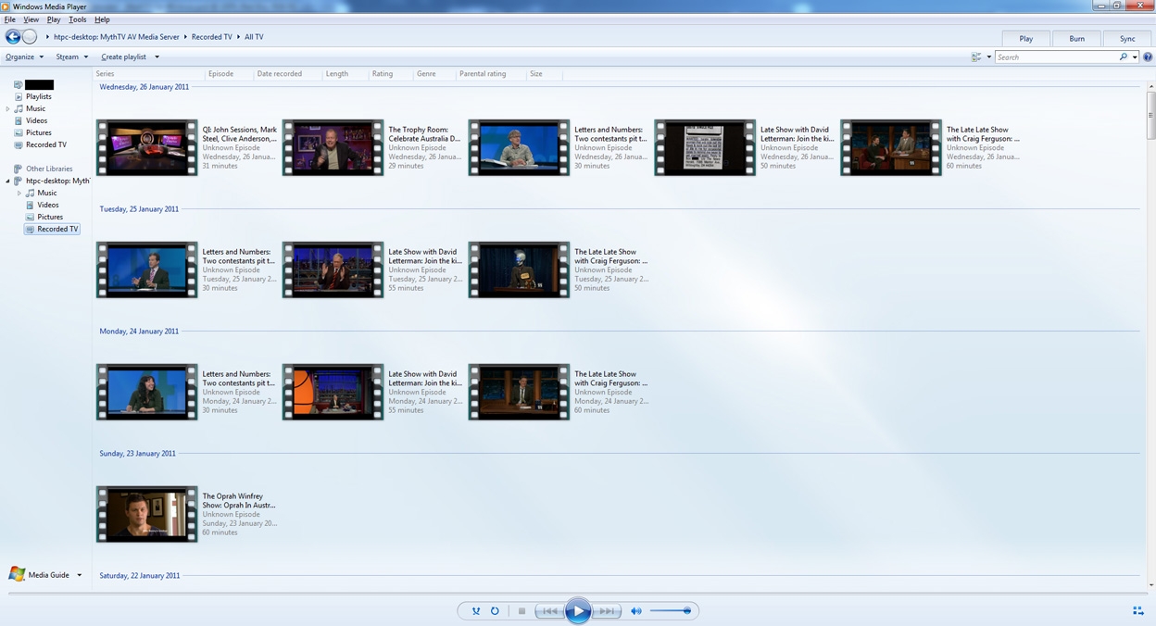Select the Monday 24 January Late Show with David Letterman thumbnail

[333, 392]
